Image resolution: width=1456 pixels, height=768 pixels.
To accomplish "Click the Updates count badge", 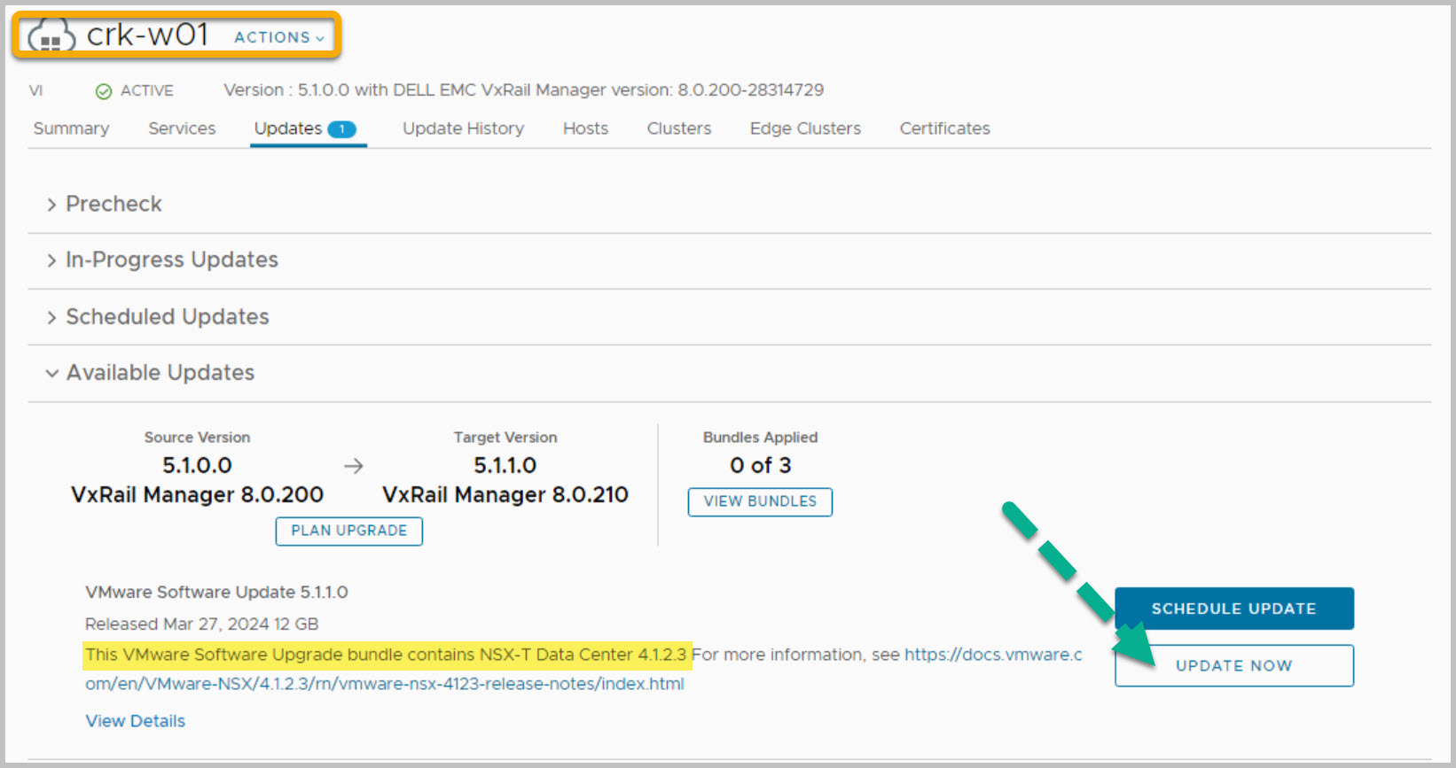I will tap(341, 129).
